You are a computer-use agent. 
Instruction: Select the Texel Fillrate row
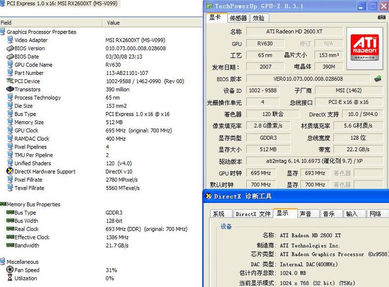click(x=101, y=188)
